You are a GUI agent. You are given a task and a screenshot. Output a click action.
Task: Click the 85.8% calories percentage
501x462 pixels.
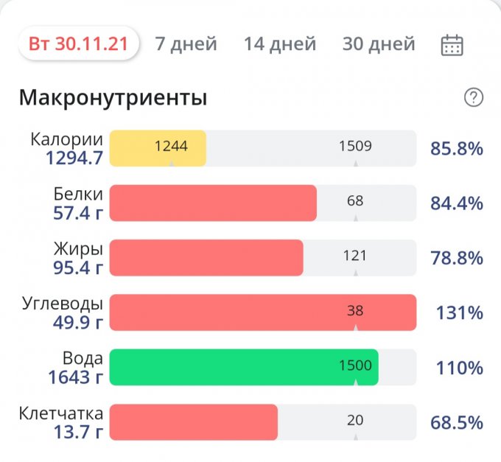pos(456,149)
